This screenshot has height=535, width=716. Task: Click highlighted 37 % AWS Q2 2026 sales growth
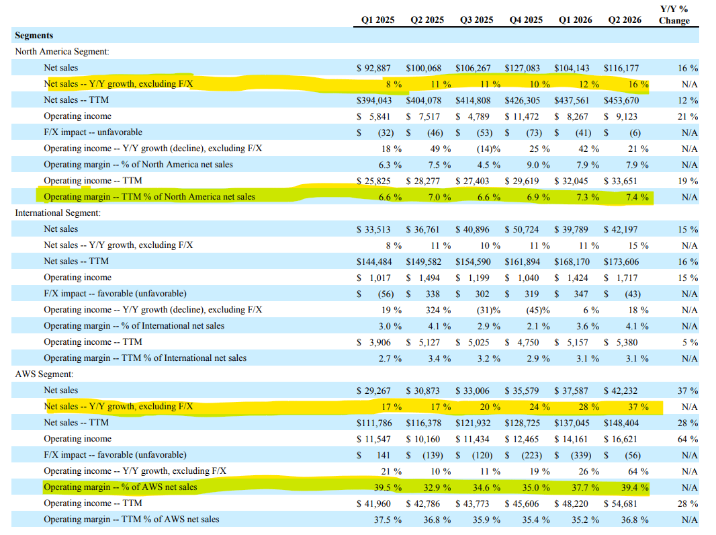point(638,407)
